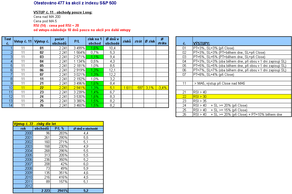Click the line 'Cena nad MA 200'

[47, 17]
